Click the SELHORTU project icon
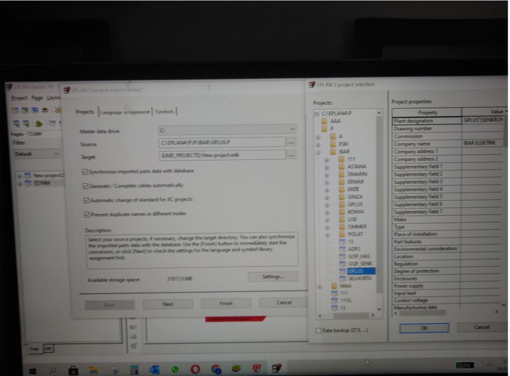The image size is (510, 376). pyautogui.click(x=342, y=279)
